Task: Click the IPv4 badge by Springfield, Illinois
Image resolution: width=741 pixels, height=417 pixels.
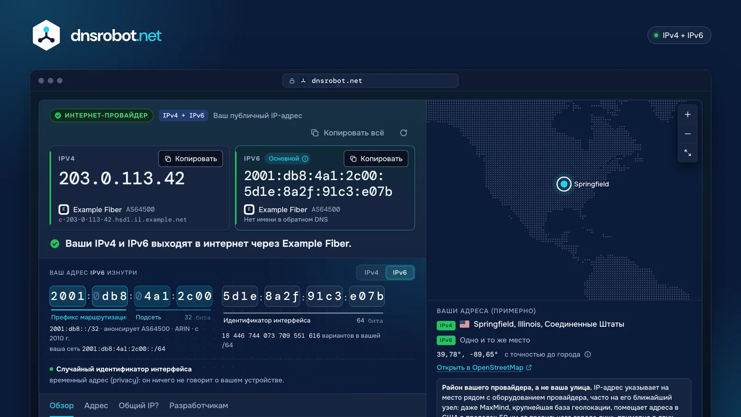Action: [x=446, y=325]
